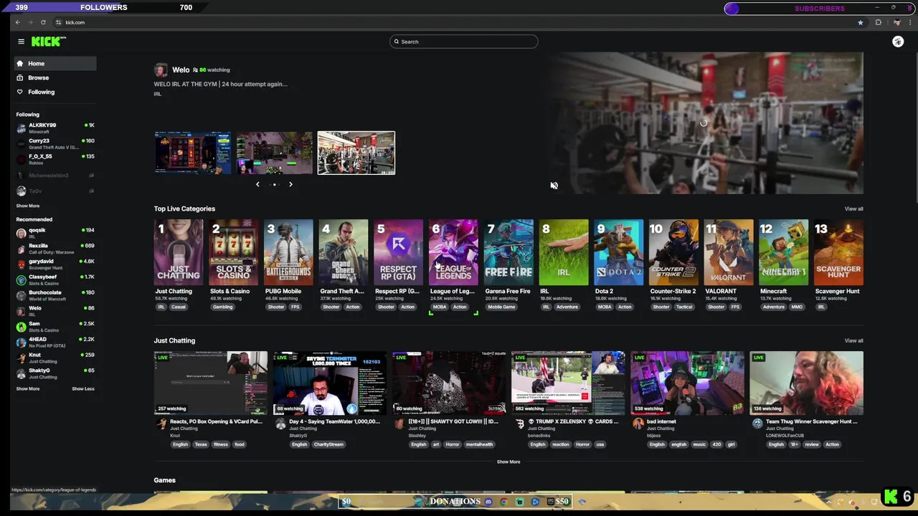The width and height of the screenshot is (918, 516).
Task: Show previous featured stream with the left arrow
Action: [257, 184]
